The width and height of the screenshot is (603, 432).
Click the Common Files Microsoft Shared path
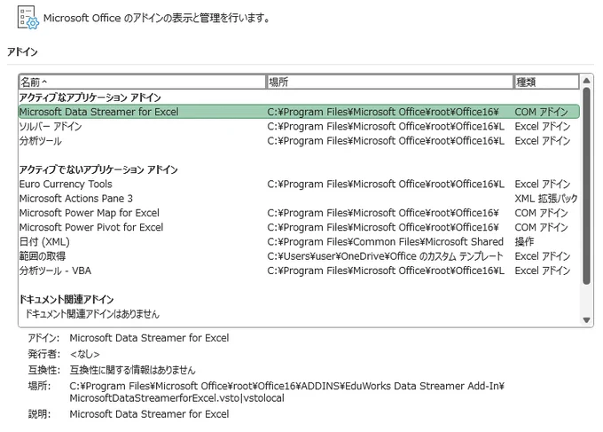point(386,242)
